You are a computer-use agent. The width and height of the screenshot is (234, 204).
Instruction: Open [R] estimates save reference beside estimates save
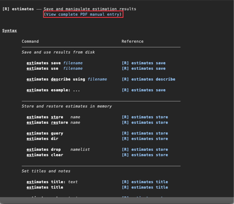click(144, 63)
